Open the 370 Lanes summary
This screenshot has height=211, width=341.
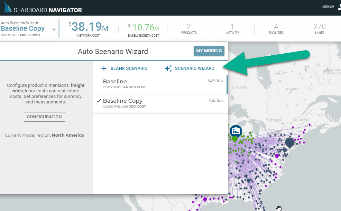coord(320,29)
